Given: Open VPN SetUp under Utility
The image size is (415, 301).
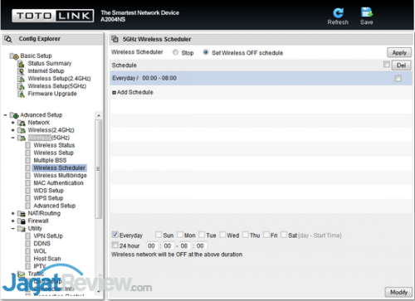Looking at the screenshot, I should (48, 236).
